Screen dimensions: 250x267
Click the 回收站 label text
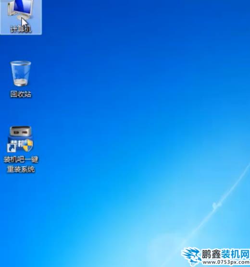pyautogui.click(x=21, y=94)
